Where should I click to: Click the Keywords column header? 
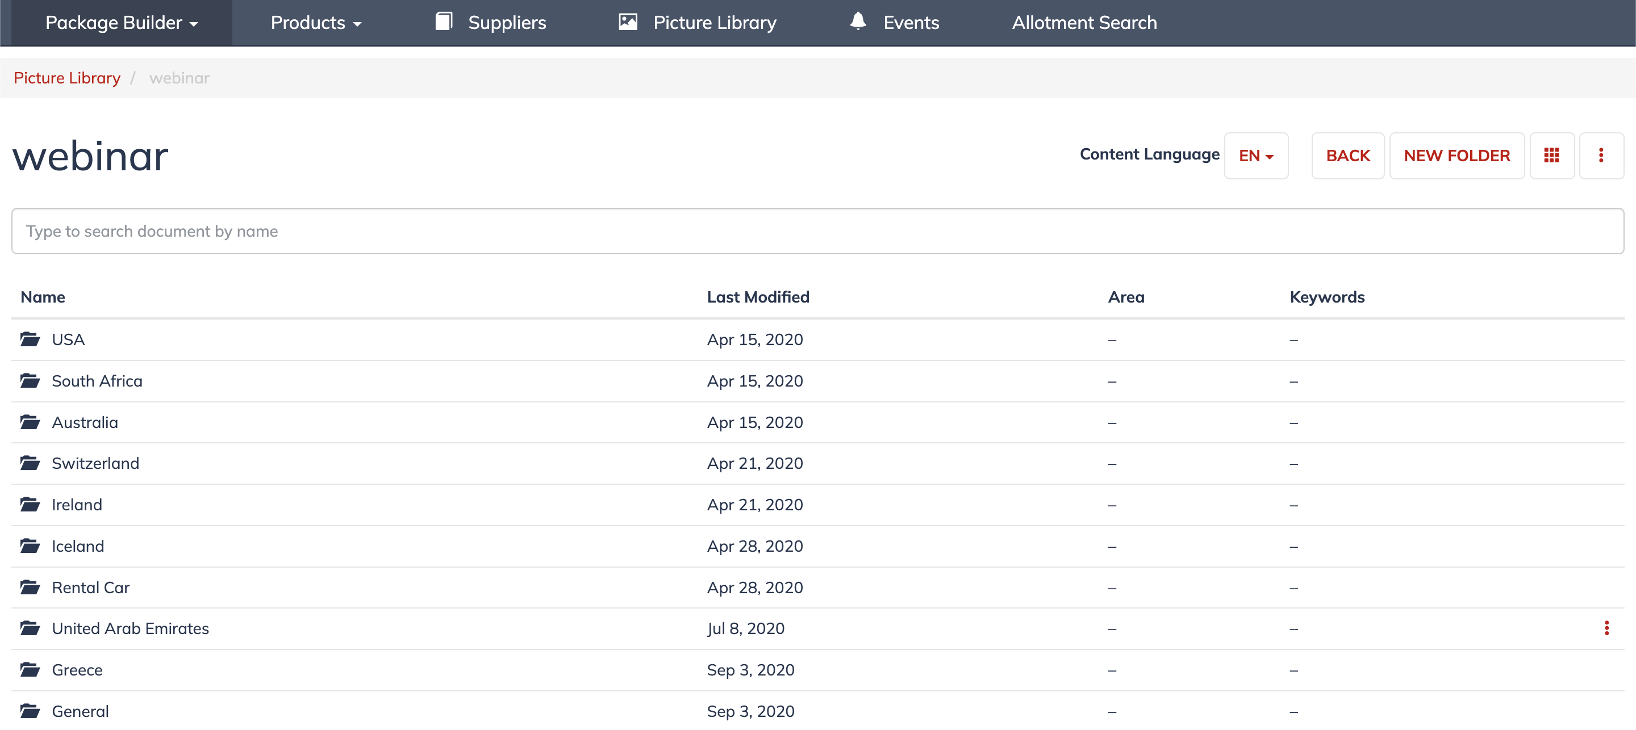point(1327,297)
